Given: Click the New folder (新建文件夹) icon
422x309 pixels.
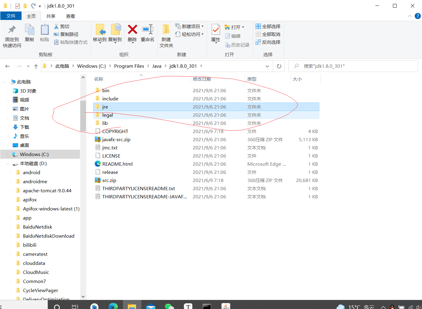Looking at the screenshot, I should tap(166, 30).
